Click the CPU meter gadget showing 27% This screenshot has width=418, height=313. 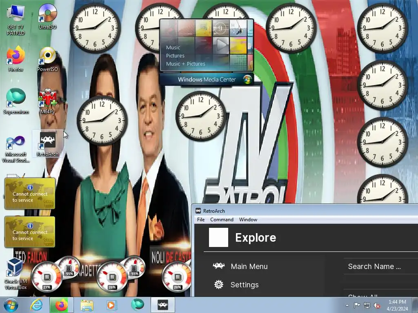coord(47,277)
